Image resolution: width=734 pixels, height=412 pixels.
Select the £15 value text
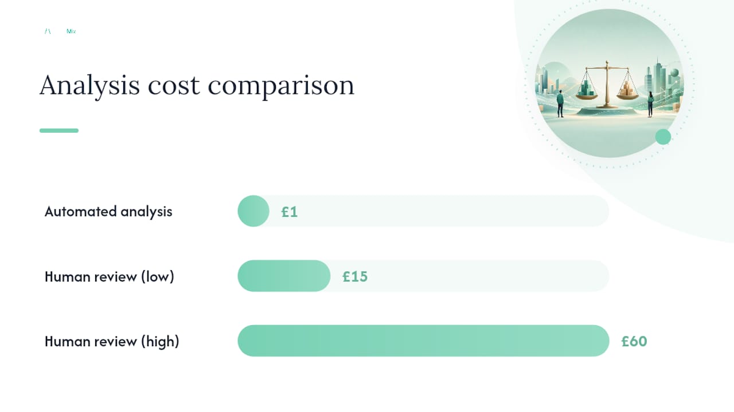355,276
